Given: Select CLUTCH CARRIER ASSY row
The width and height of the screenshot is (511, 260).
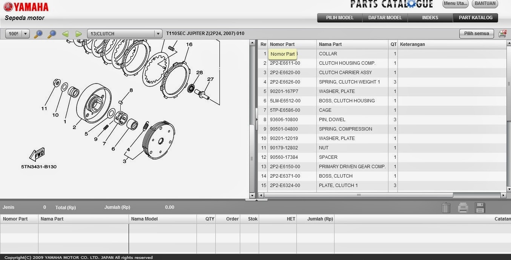Looking at the screenshot, I should [x=382, y=73].
